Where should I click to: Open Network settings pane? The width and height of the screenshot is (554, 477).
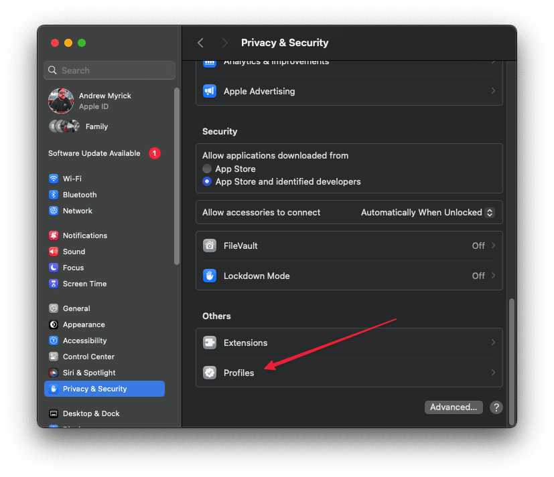click(105, 211)
